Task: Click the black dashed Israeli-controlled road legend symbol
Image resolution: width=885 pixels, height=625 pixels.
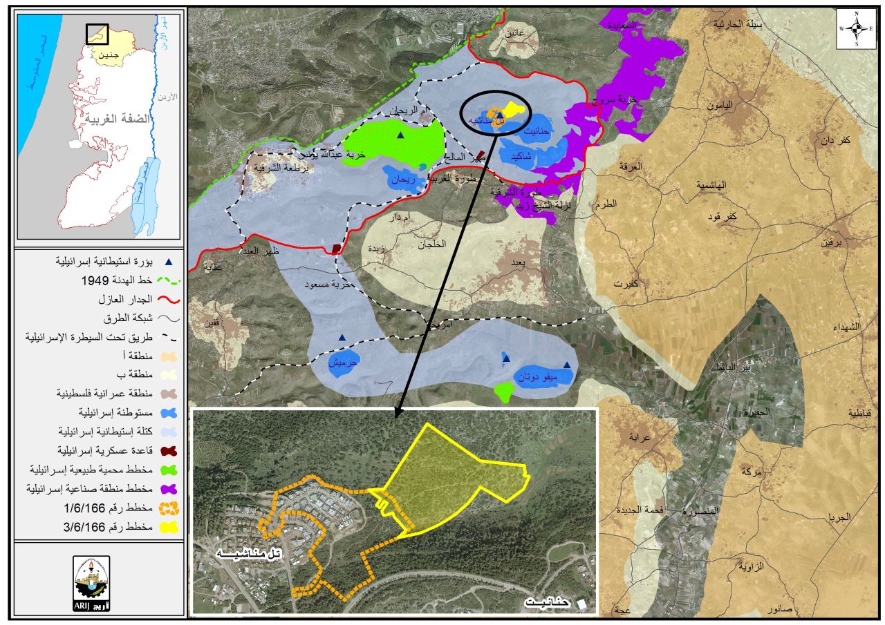Action: point(171,338)
